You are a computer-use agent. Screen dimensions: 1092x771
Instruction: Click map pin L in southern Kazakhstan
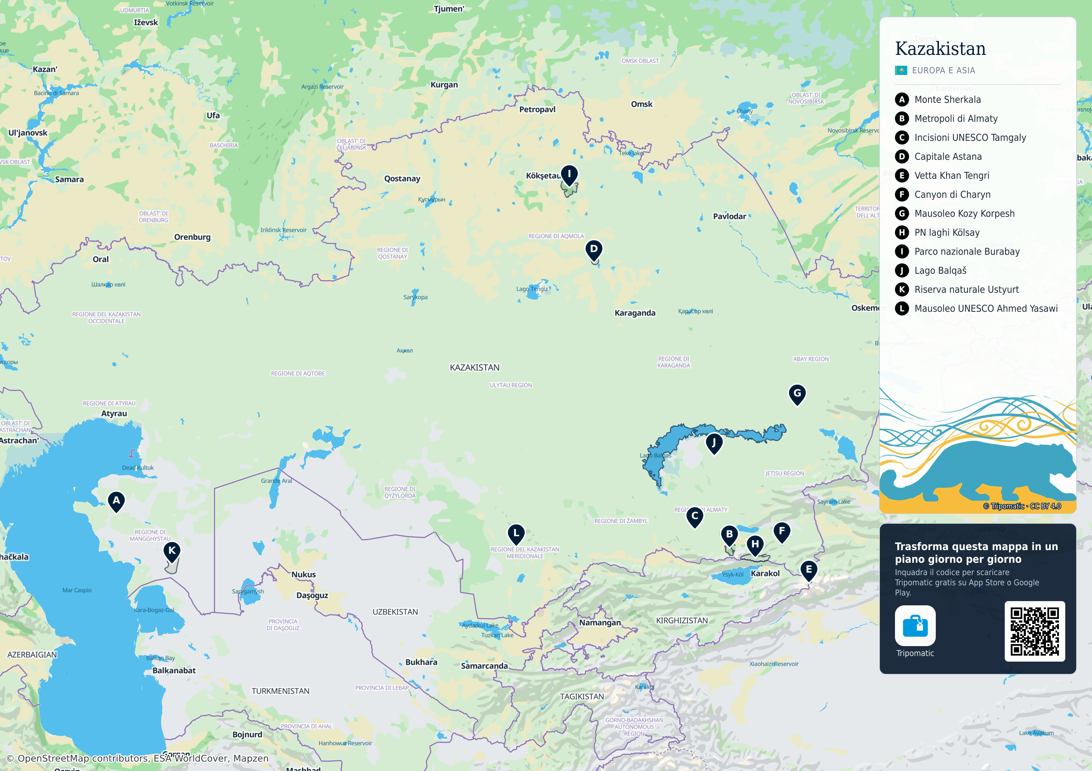(516, 534)
